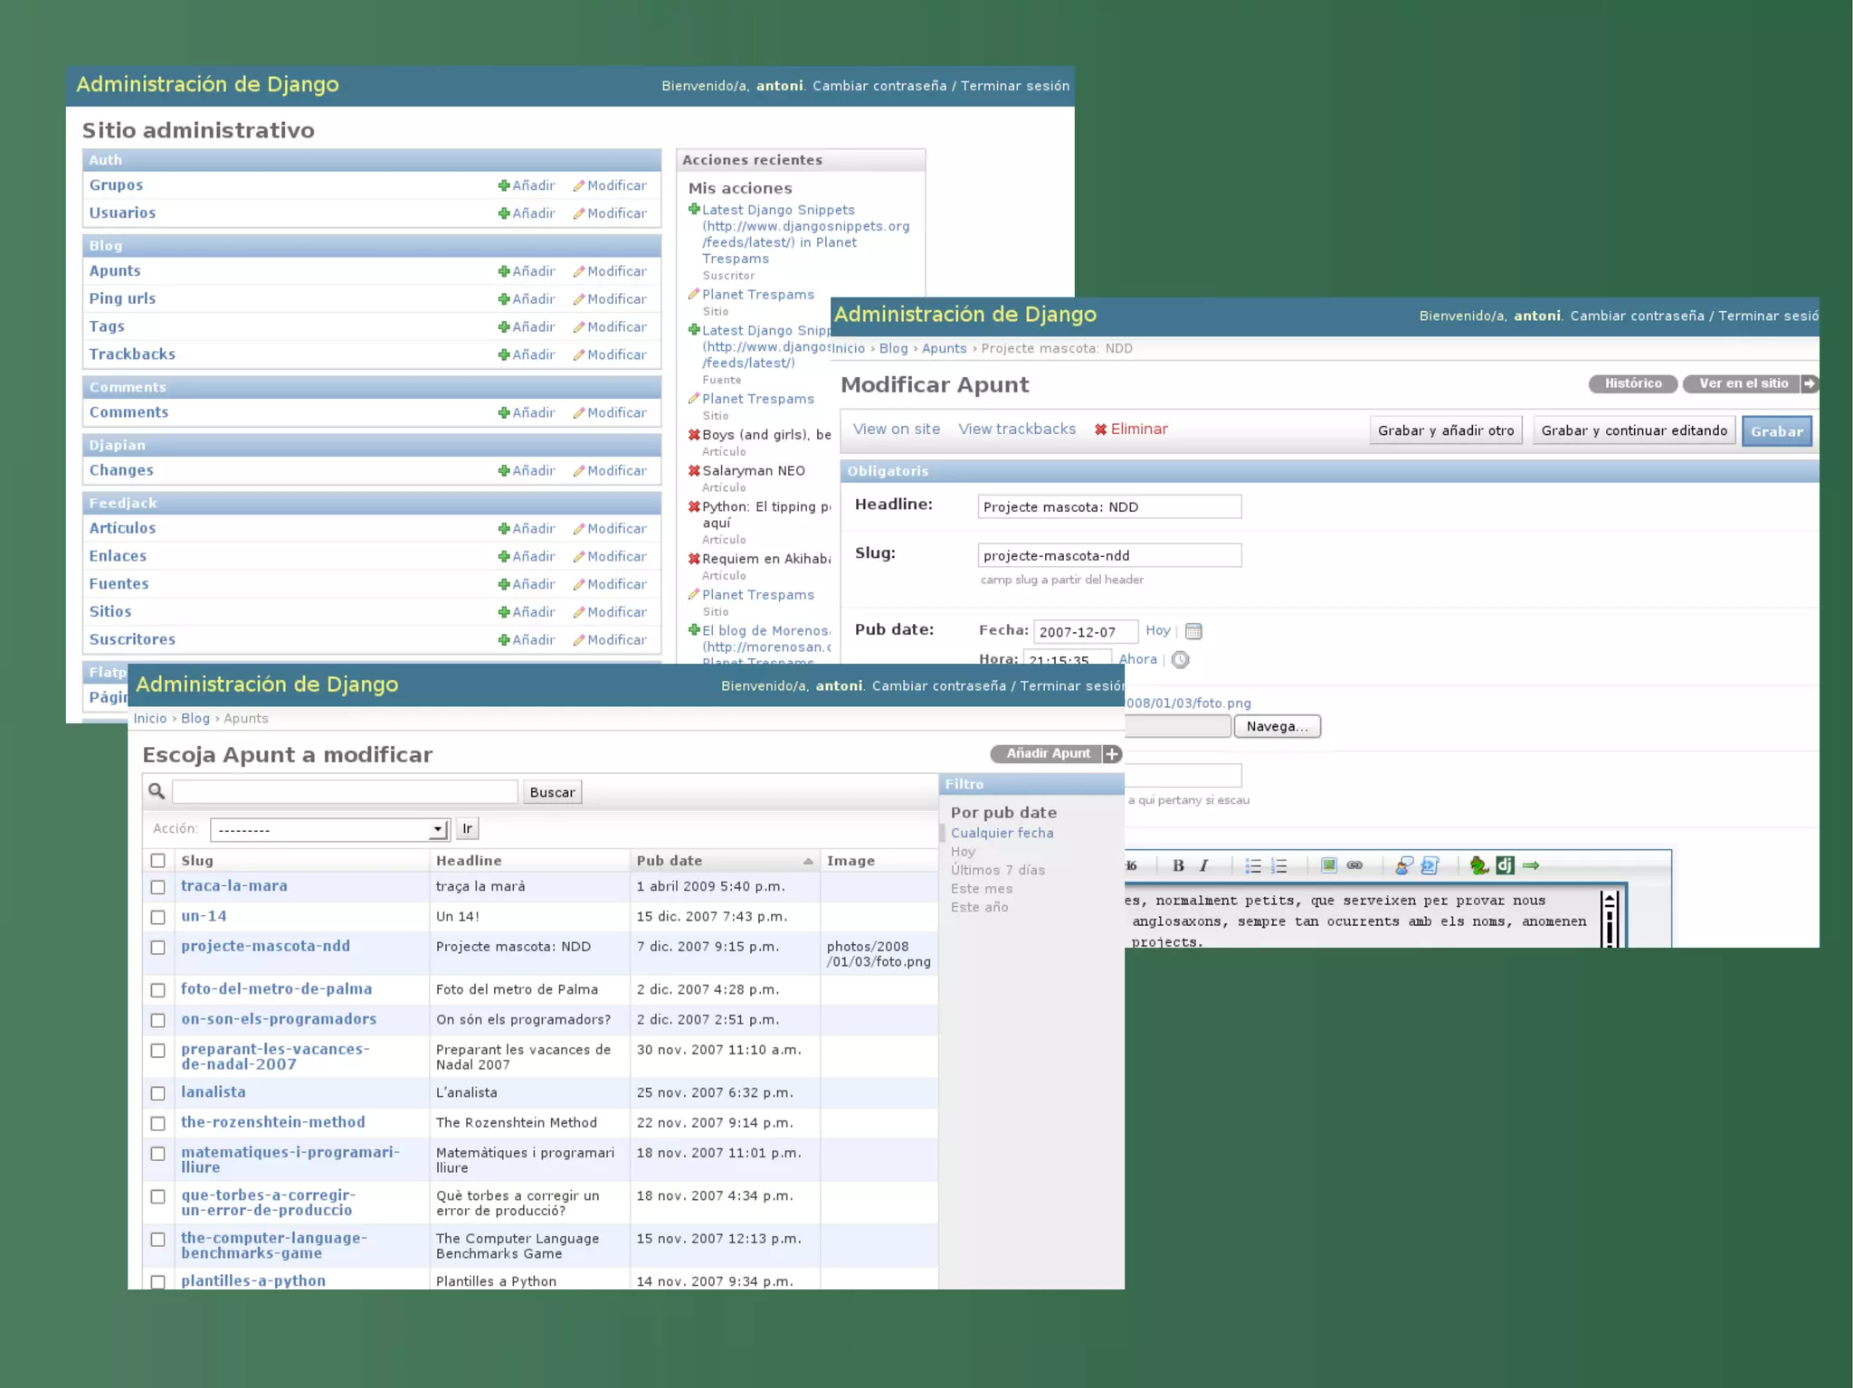Click the insert image toolbar icon

click(1328, 865)
